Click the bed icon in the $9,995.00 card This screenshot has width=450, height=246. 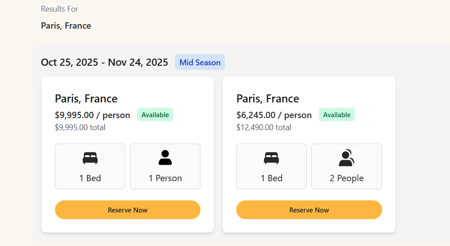(x=90, y=158)
